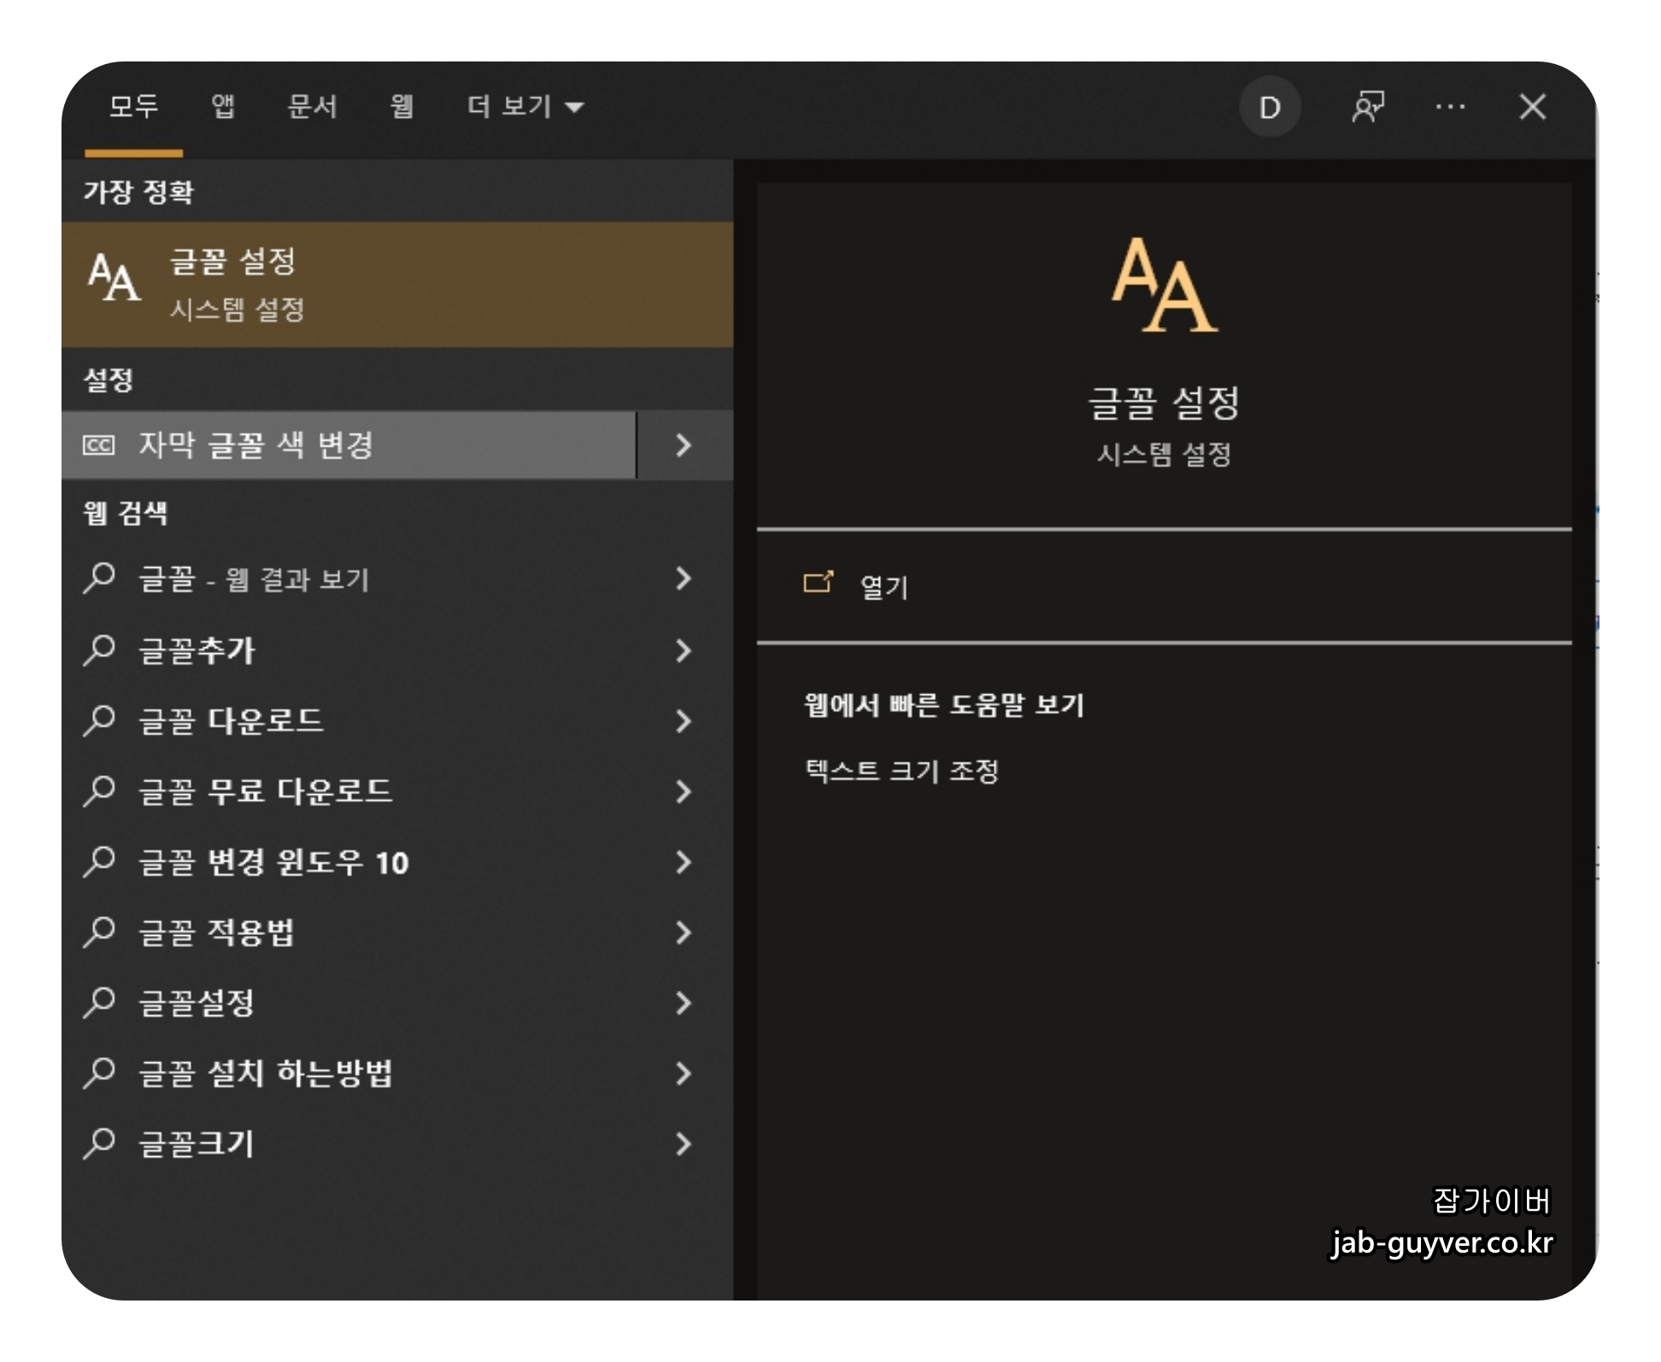Image resolution: width=1661 pixels, height=1362 pixels.
Task: Select the 웹 filter tab
Action: pos(402,107)
